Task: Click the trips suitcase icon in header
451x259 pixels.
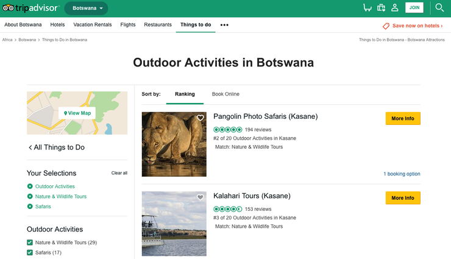Action: pyautogui.click(x=382, y=8)
